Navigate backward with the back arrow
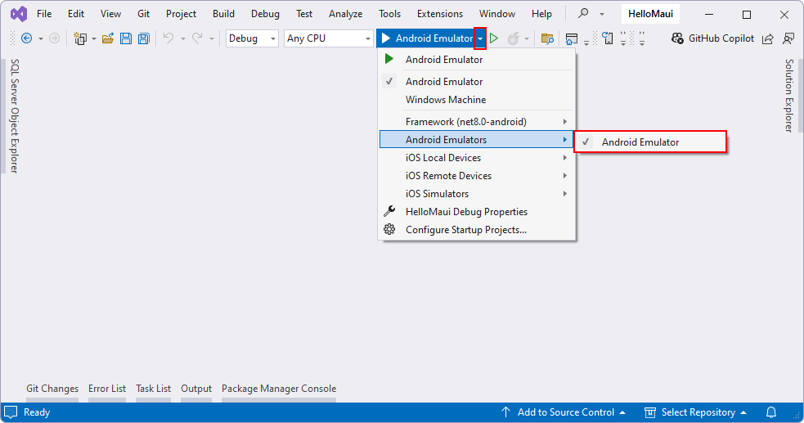The width and height of the screenshot is (804, 423). [x=27, y=38]
